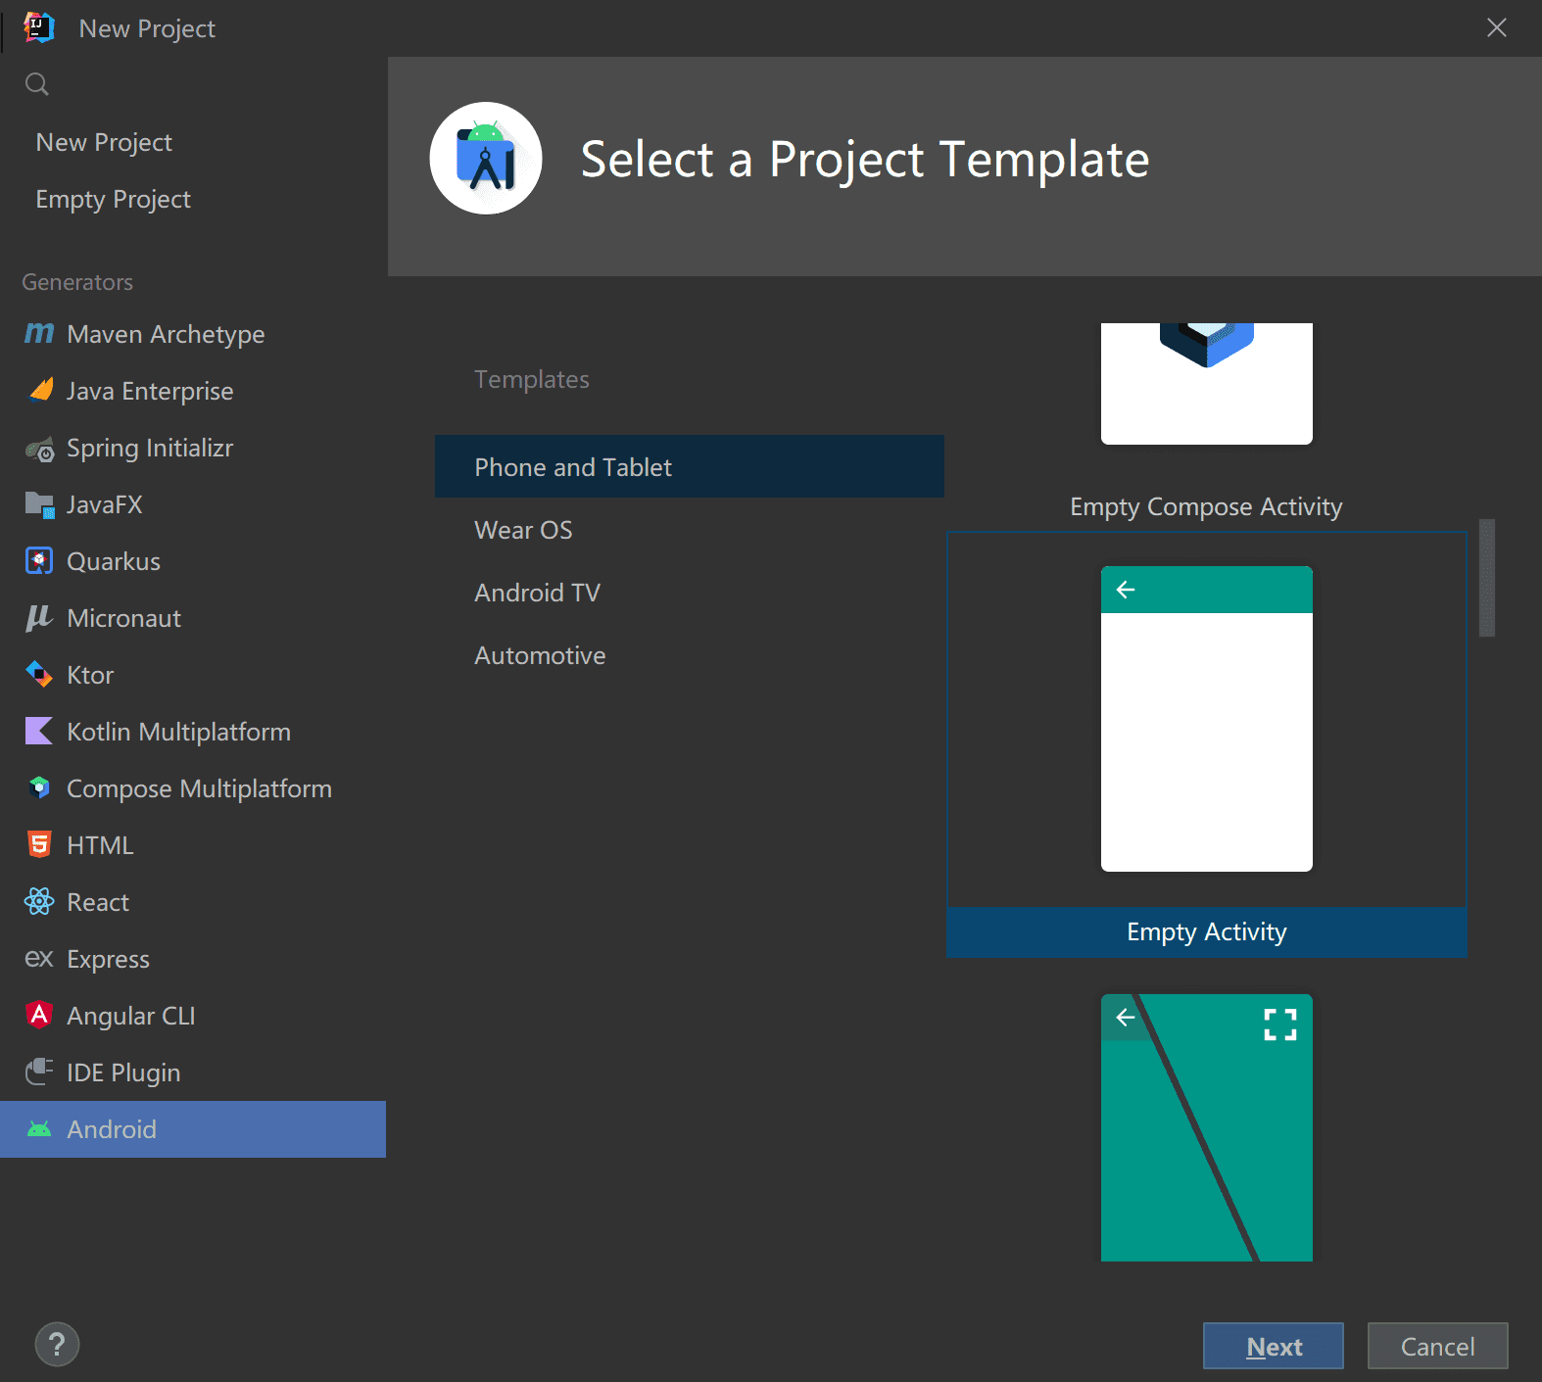Click the template list scrollbar

point(1487,578)
